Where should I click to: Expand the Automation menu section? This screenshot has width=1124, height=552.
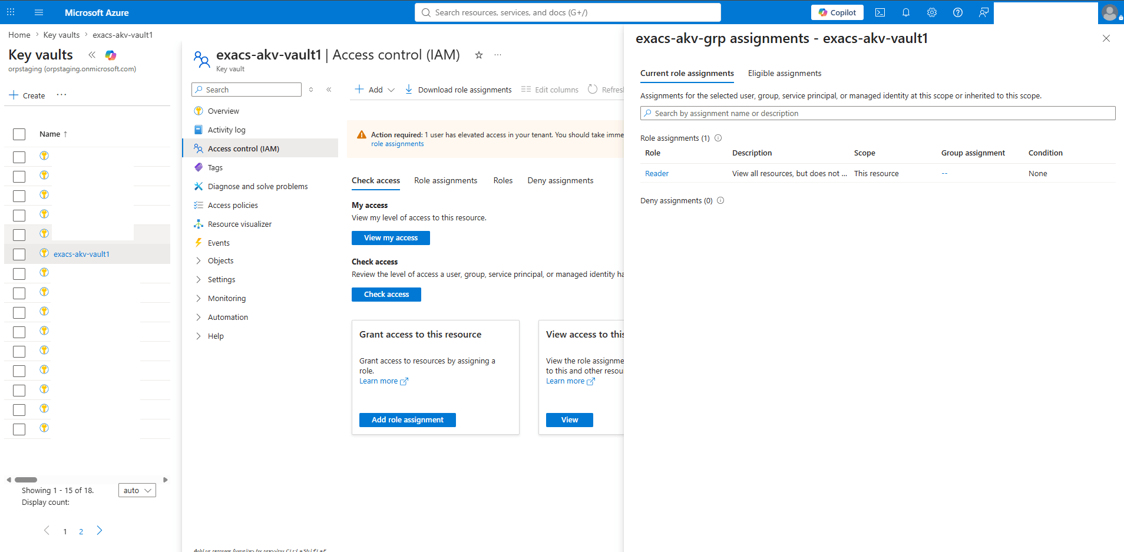point(199,317)
